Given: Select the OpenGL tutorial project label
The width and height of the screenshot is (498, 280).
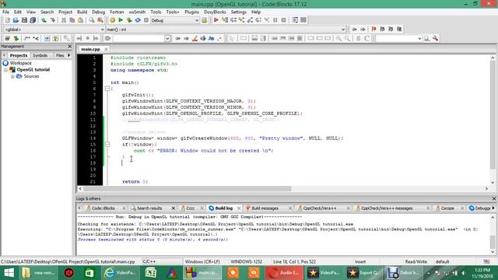Looking at the screenshot, I should [33, 69].
